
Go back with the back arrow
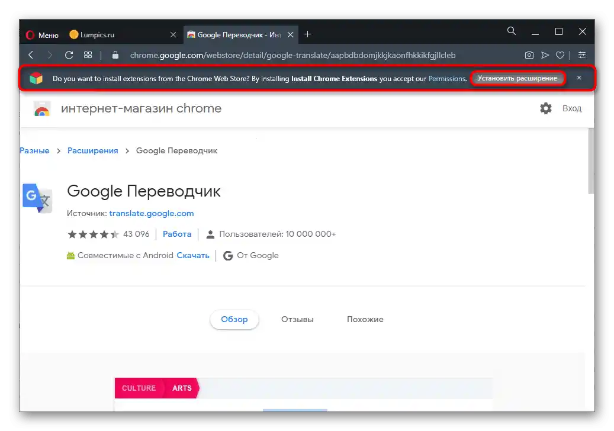pos(31,55)
